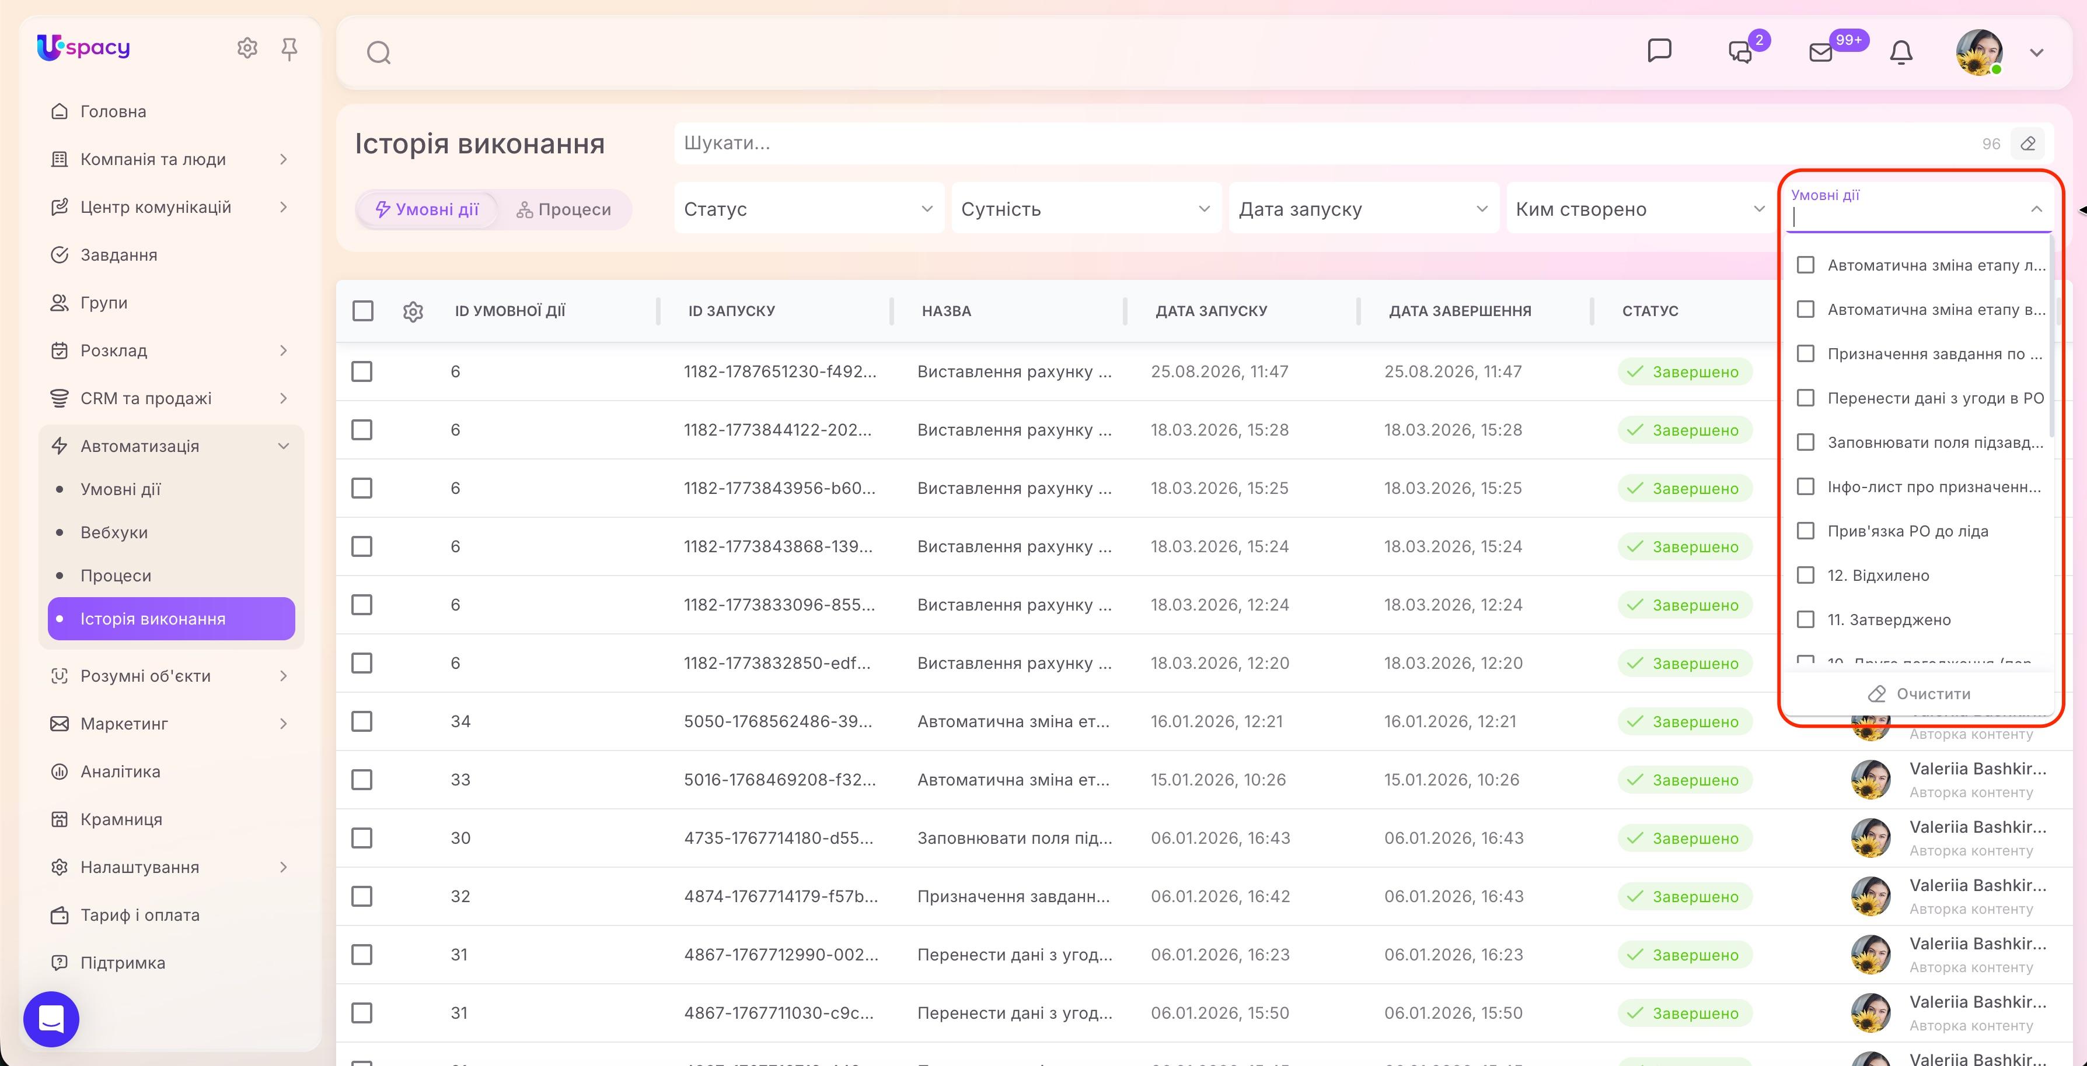Check '12. Відхилено' option

(1805, 574)
